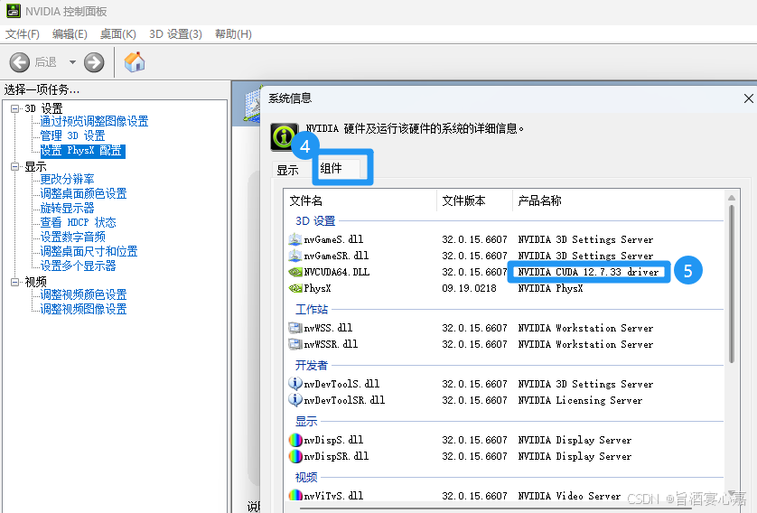Image resolution: width=757 pixels, height=513 pixels.
Task: Select NVIDIA Licensing Server product name
Action: tap(580, 400)
